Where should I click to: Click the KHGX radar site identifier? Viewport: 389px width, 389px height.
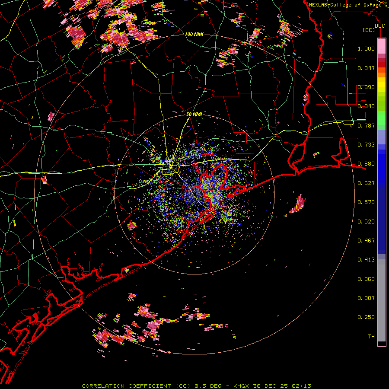(241, 386)
